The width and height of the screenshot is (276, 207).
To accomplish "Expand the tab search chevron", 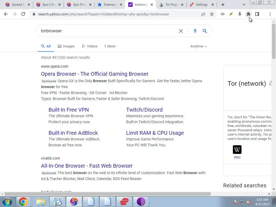I will 244,5.
